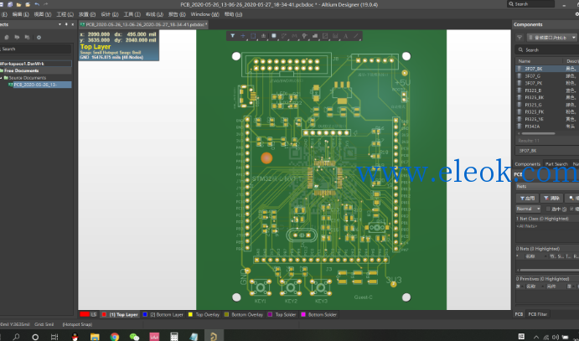Click the compile project icon in Projects panel
This screenshot has height=341, width=579.
point(6,37)
